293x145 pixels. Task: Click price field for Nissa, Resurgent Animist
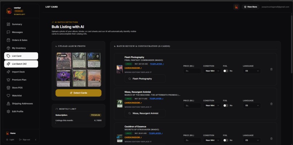pos(192,105)
